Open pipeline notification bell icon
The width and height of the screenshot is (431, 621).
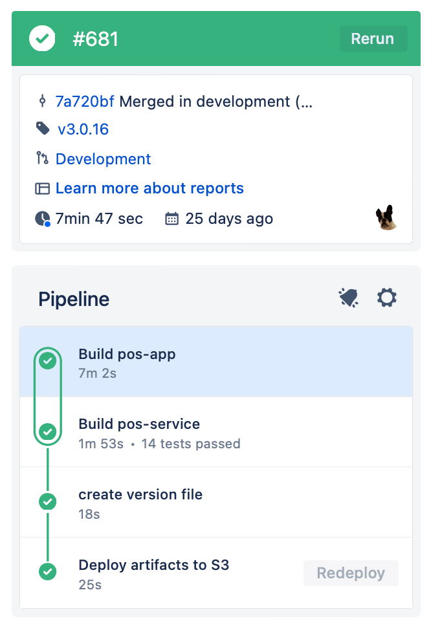tap(349, 298)
